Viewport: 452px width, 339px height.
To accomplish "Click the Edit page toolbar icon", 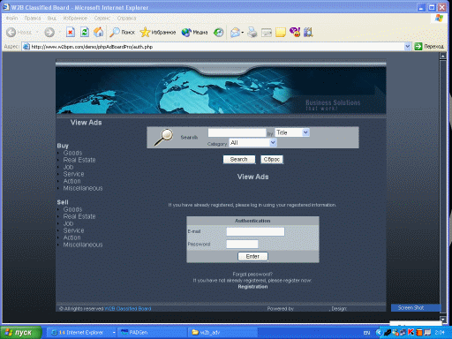I will (x=267, y=32).
